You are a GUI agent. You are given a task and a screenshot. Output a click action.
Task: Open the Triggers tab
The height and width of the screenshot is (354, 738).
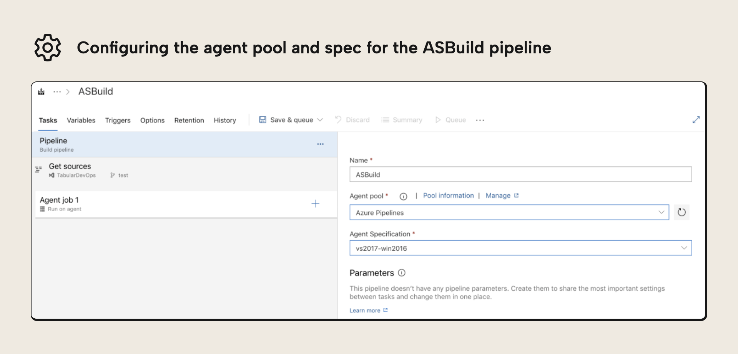coord(118,120)
